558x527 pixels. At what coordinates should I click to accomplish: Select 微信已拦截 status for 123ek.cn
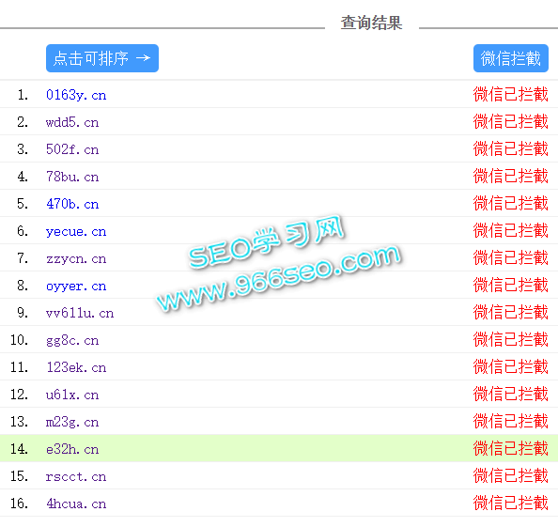(x=510, y=367)
